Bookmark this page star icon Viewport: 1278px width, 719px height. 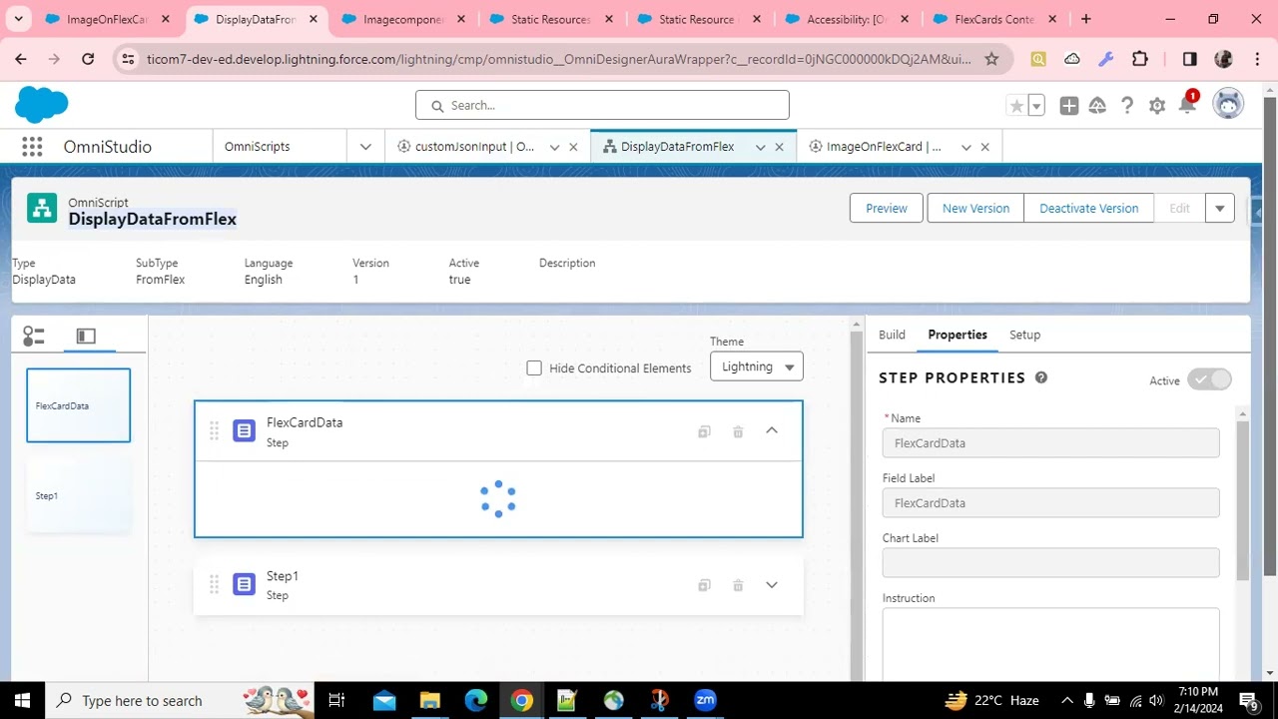pyautogui.click(x=991, y=59)
